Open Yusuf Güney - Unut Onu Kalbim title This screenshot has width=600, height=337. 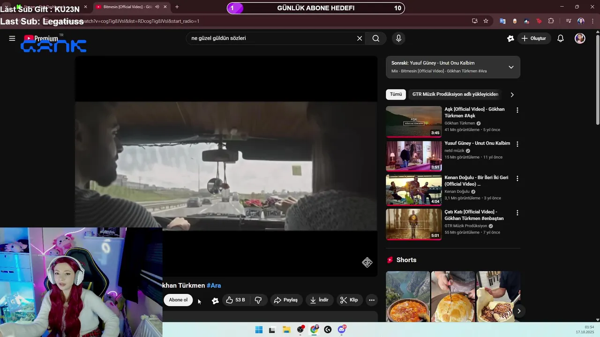[477, 143]
